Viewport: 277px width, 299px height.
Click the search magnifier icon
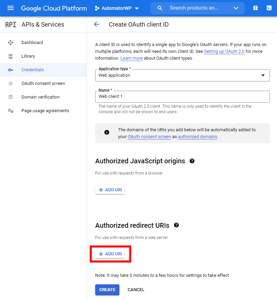point(160,8)
